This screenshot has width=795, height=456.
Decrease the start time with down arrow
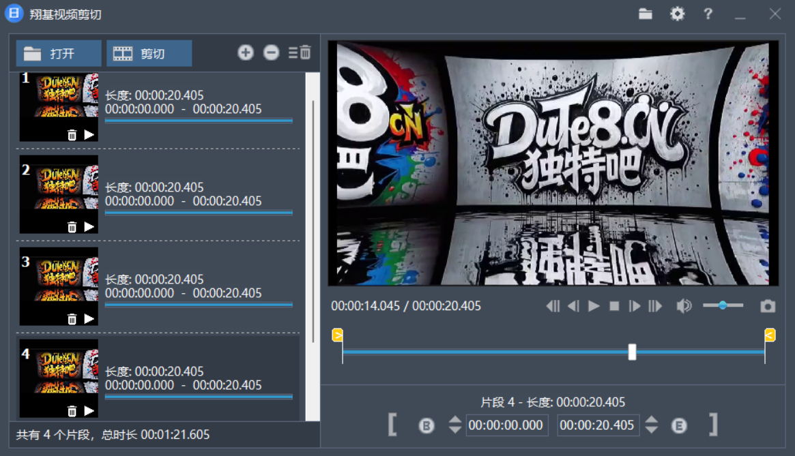point(454,429)
